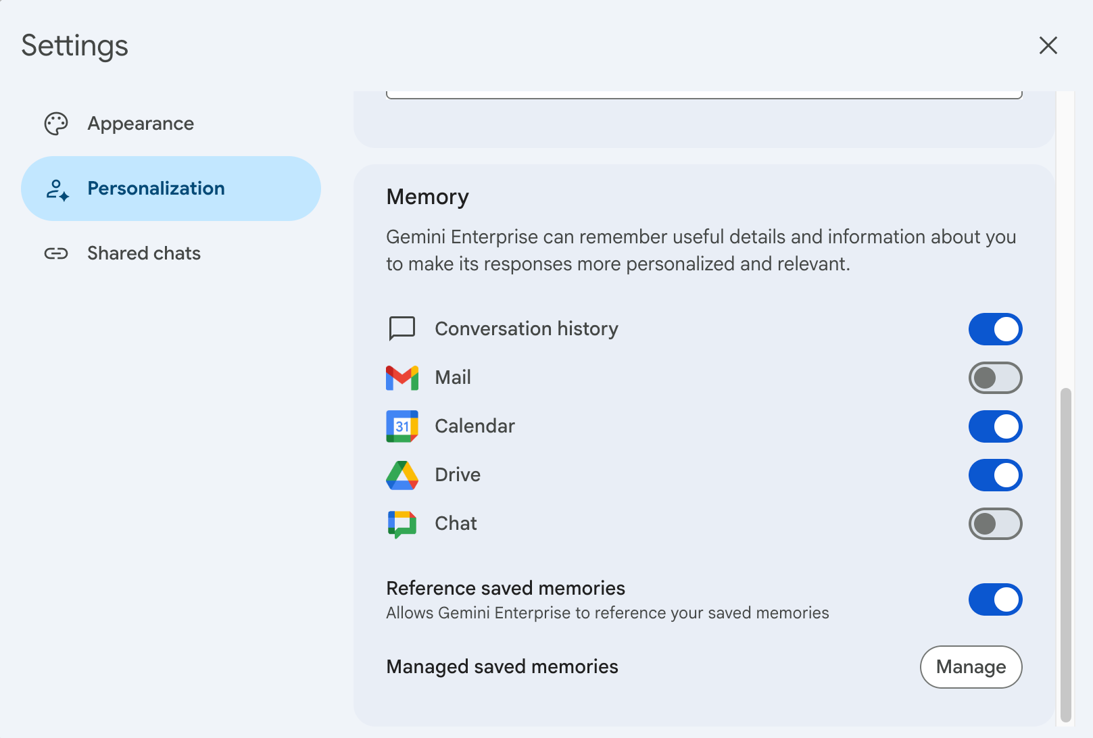This screenshot has width=1093, height=738.
Task: Click the Gmail icon next to Mail
Action: (402, 377)
